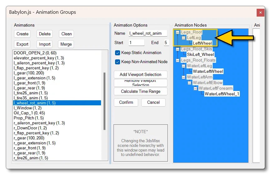Toggle Keep Static Animation checkbox

click(x=118, y=53)
